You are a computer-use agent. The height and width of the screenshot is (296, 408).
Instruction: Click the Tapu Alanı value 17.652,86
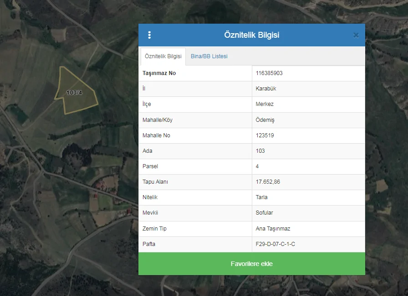(x=268, y=182)
